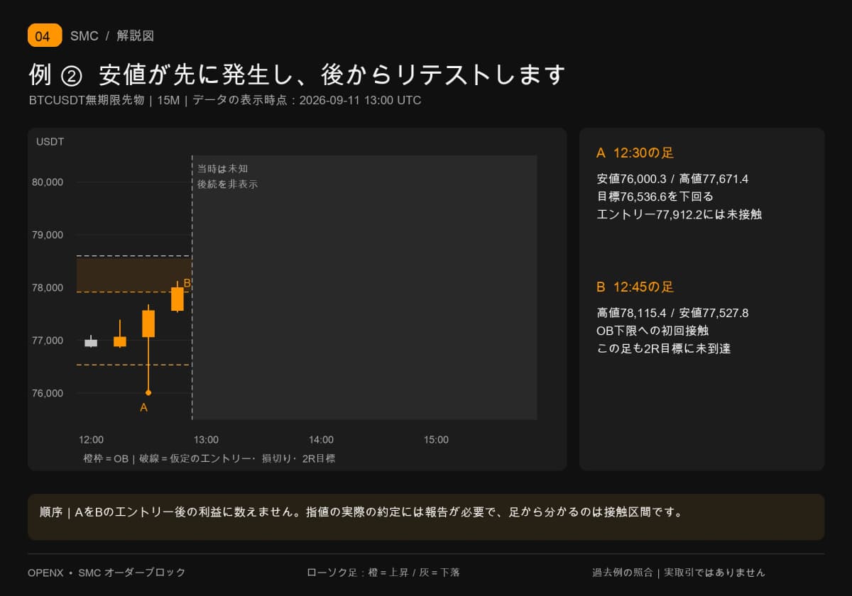Click the 13:00 time axis label
The image size is (852, 596).
[206, 440]
